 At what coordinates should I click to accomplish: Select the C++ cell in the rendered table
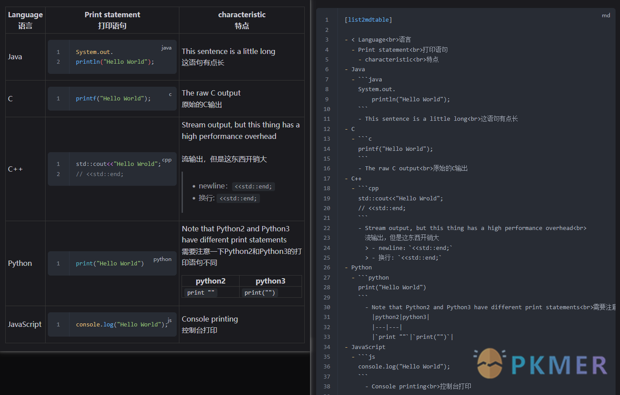tap(25, 169)
